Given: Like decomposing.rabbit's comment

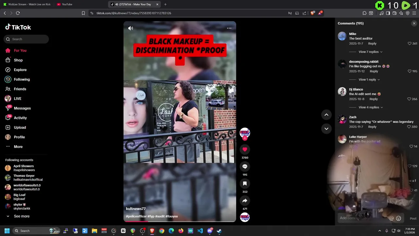Looking at the screenshot, I should (410, 71).
